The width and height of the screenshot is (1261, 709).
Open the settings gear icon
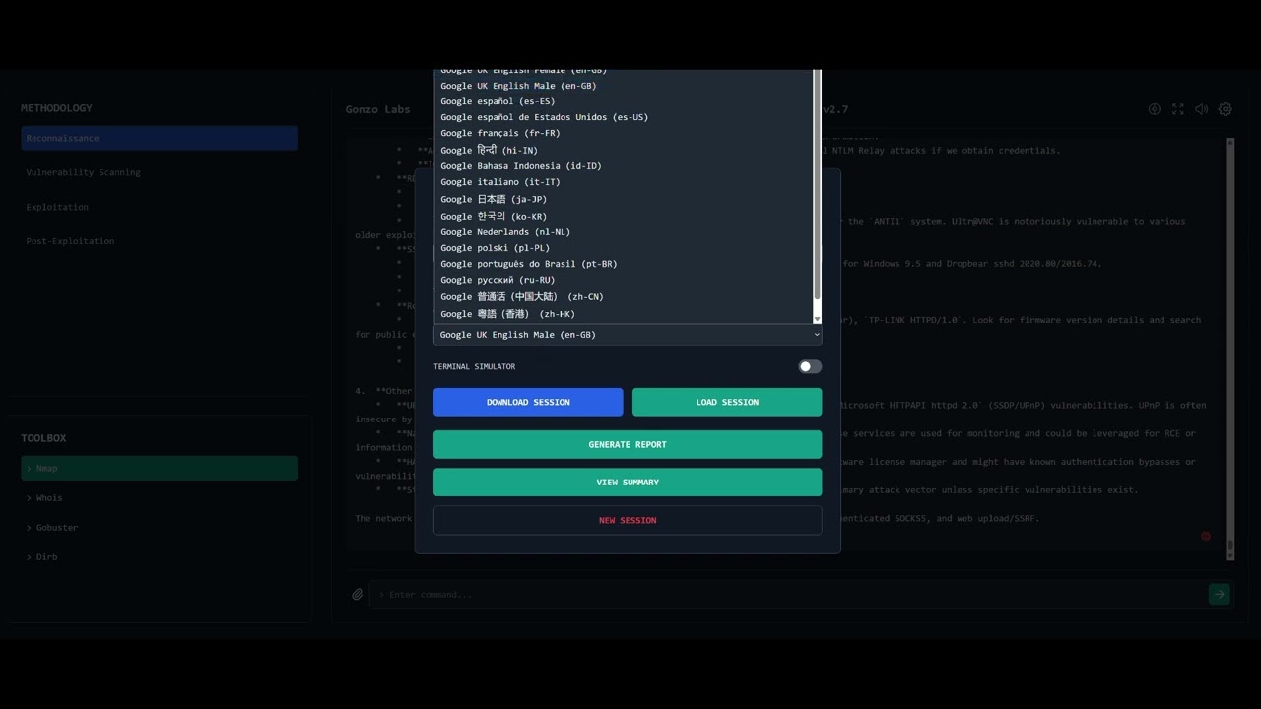pyautogui.click(x=1226, y=109)
